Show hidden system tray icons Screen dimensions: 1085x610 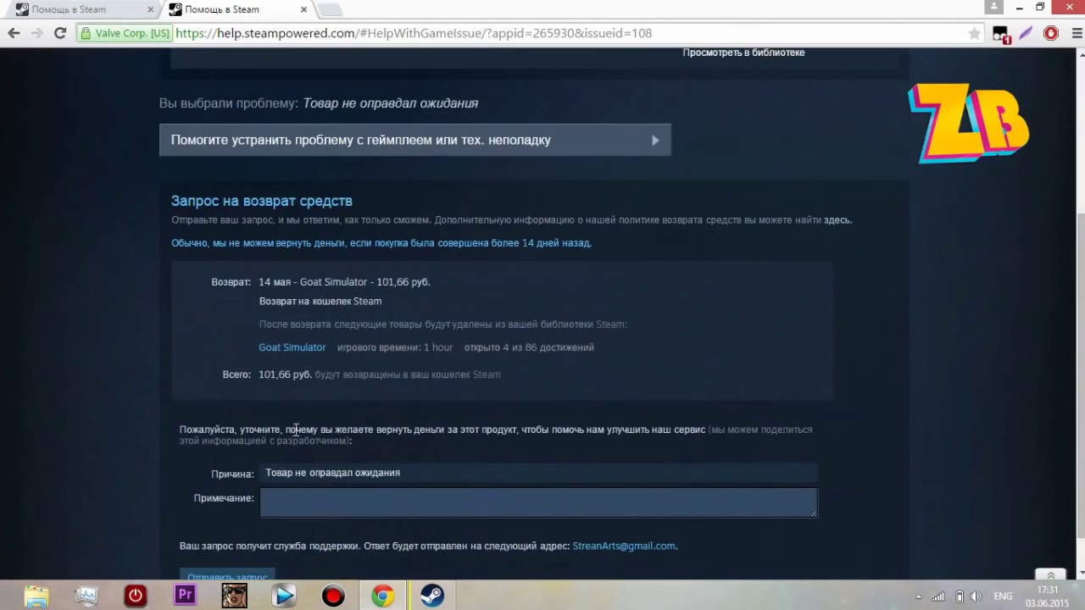click(918, 596)
